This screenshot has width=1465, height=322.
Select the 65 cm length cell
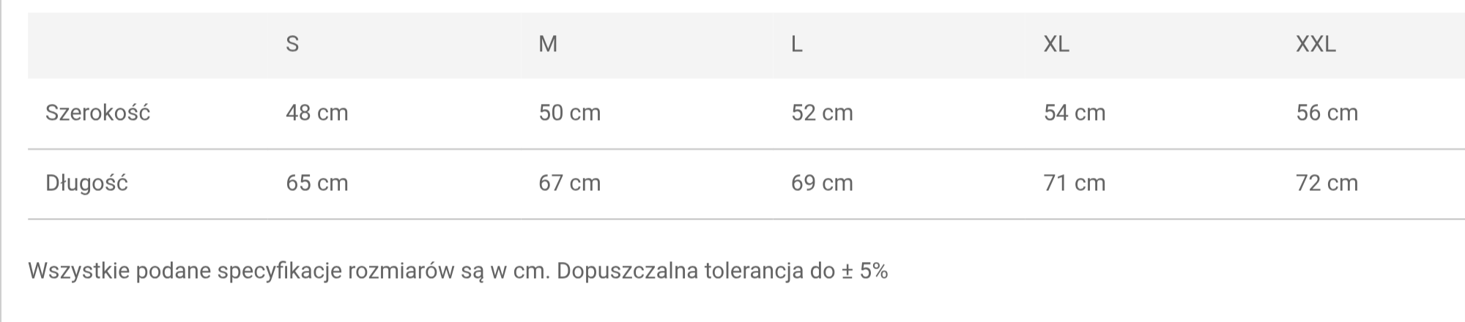coord(317,183)
